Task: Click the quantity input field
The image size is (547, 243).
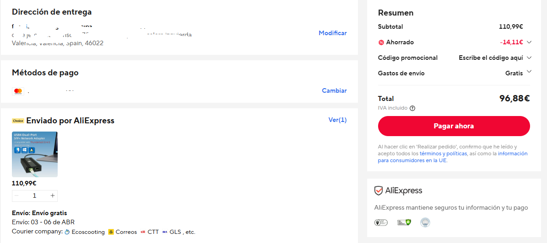Action: click(34, 195)
